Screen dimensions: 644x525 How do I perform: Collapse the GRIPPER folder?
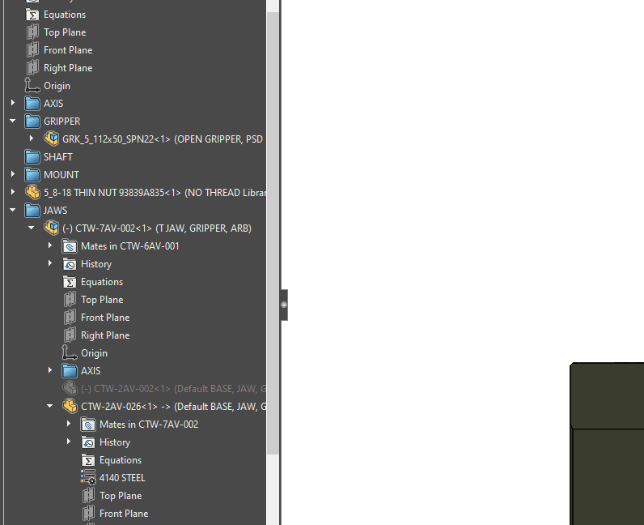pos(13,122)
